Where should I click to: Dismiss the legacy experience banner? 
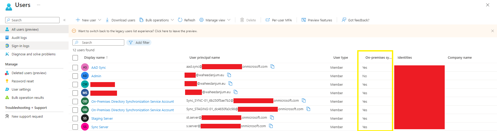coord(492,31)
